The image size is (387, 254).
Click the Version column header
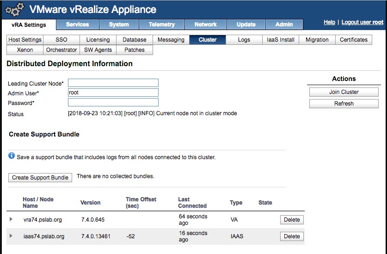90,202
